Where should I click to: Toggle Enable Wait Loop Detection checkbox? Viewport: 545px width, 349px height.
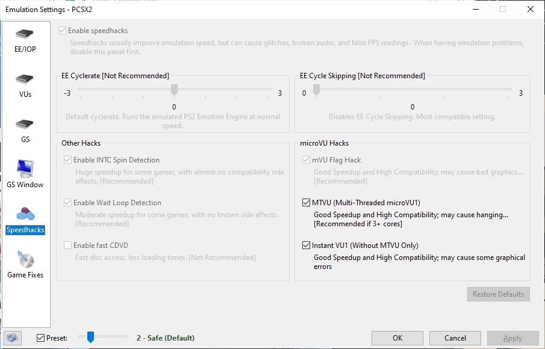tap(68, 203)
